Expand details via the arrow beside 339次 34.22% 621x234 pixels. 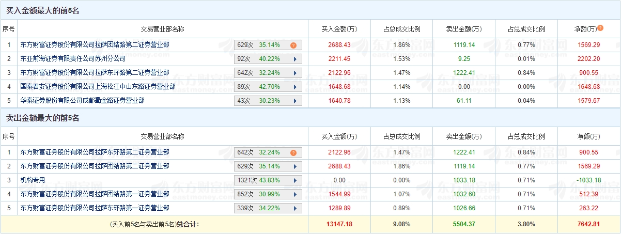click(x=294, y=208)
